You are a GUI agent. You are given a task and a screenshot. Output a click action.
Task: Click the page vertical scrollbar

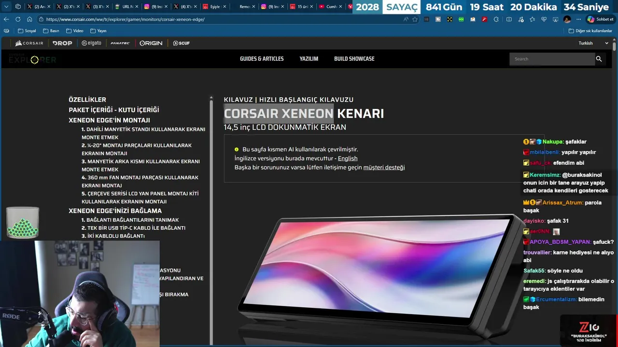[x=614, y=46]
